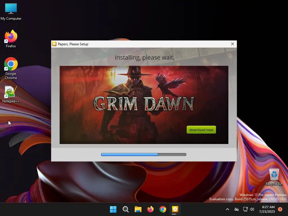
Task: Launch Chrome from the taskbar
Action: click(x=163, y=209)
